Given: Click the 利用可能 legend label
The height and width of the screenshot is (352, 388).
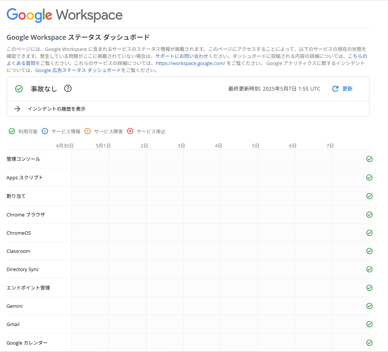Looking at the screenshot, I should [x=28, y=131].
